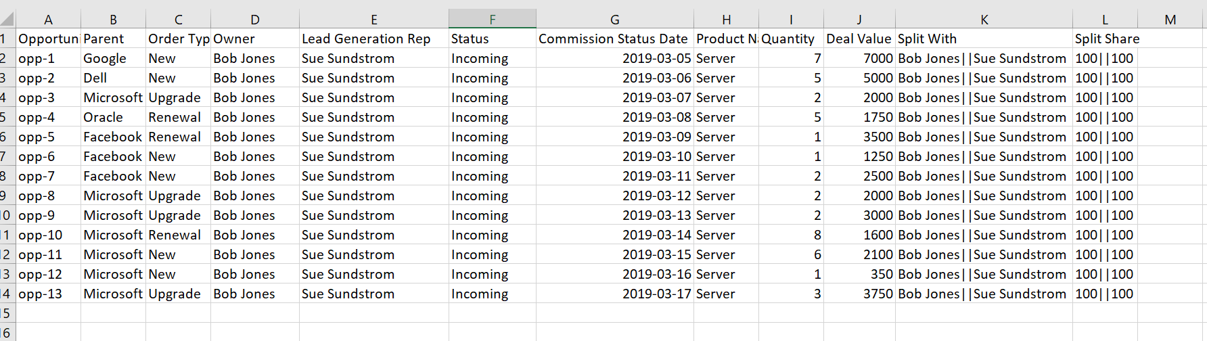The image size is (1207, 341).
Task: Select Split With cell in opp-5 row
Action: 984,137
